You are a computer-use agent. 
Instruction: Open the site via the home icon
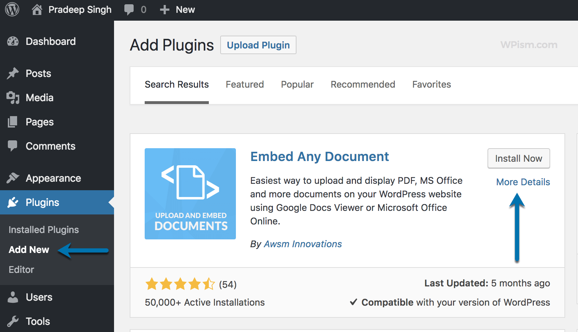click(x=37, y=9)
